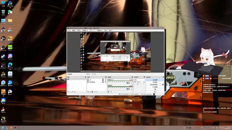Open the transition type dropdown

point(139,80)
